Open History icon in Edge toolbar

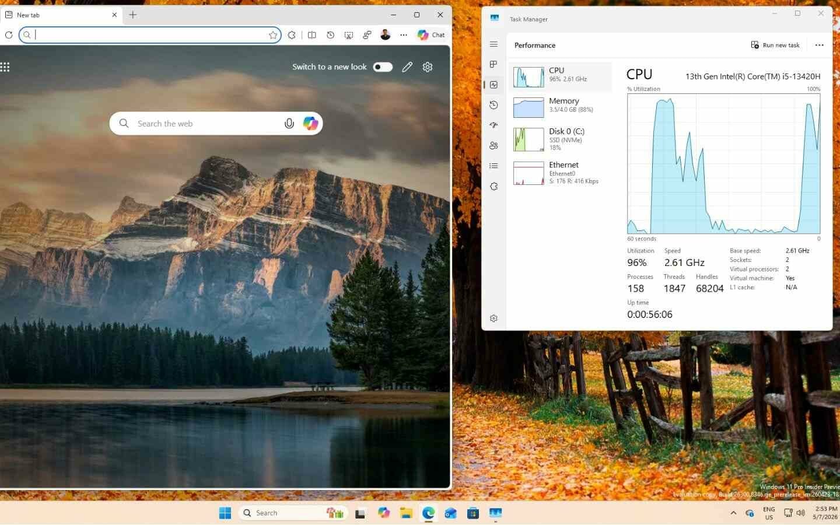330,35
